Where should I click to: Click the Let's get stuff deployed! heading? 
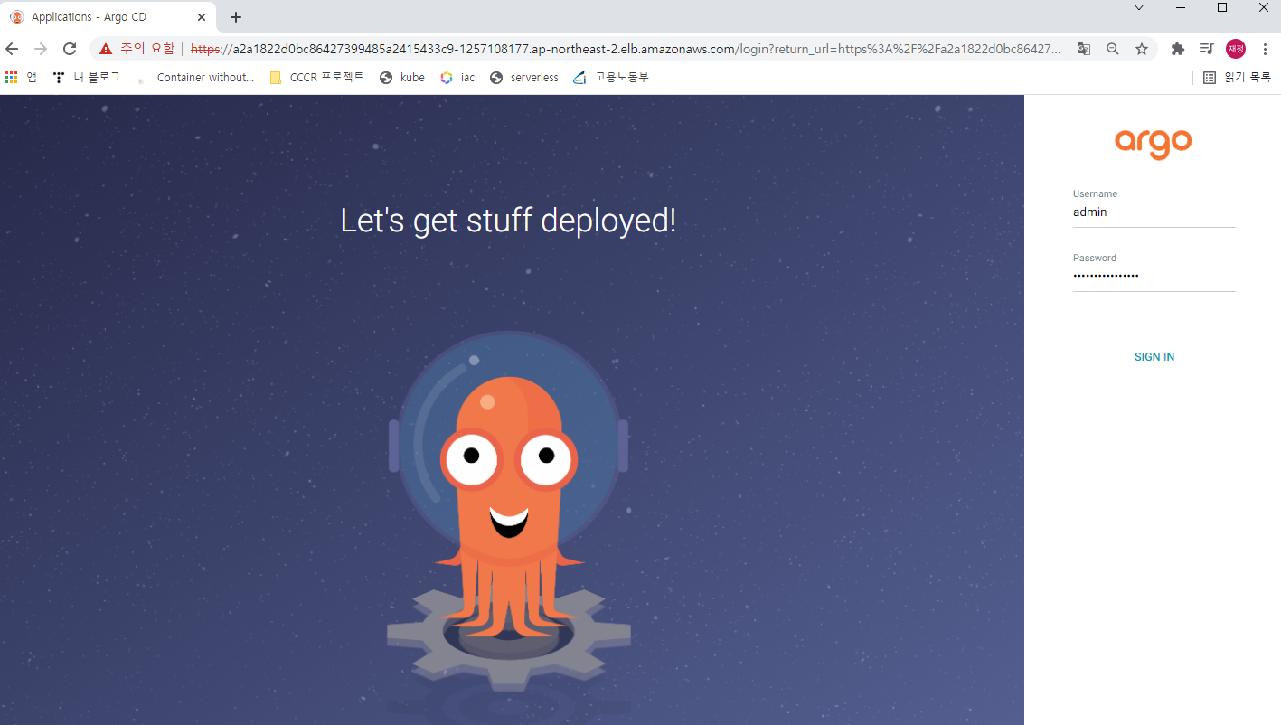click(508, 221)
